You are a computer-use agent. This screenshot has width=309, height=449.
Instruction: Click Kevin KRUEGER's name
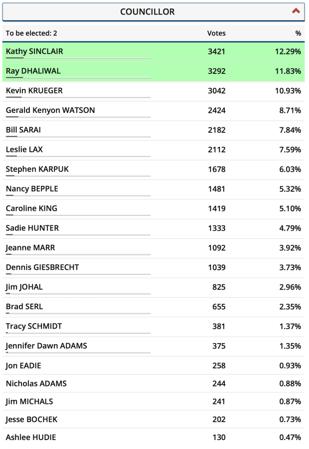(x=34, y=90)
